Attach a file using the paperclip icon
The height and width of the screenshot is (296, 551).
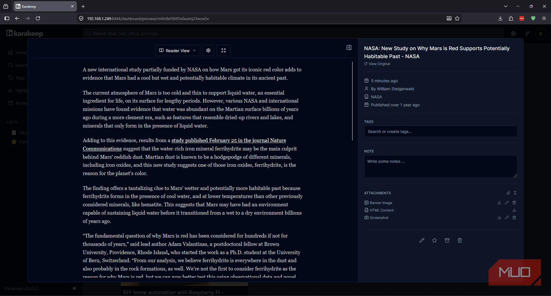click(x=508, y=193)
